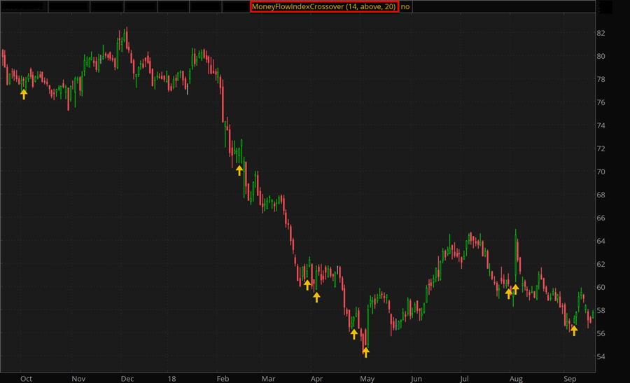Select the Sep label on the time axis
630x383 pixels.
coord(570,379)
